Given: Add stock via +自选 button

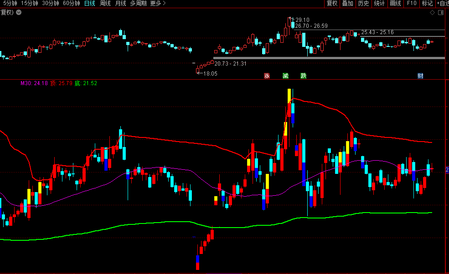Looking at the screenshot, I should pos(442,4).
